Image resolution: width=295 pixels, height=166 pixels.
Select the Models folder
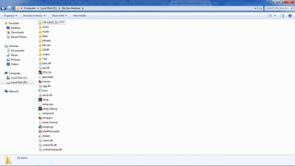(45, 41)
